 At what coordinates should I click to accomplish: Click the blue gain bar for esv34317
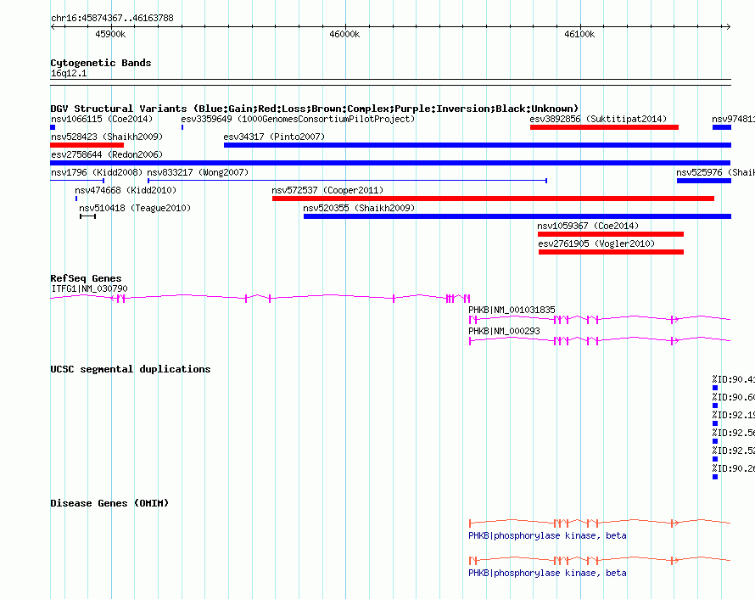(478, 145)
